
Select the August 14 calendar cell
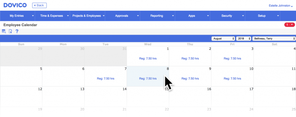pos(106,96)
